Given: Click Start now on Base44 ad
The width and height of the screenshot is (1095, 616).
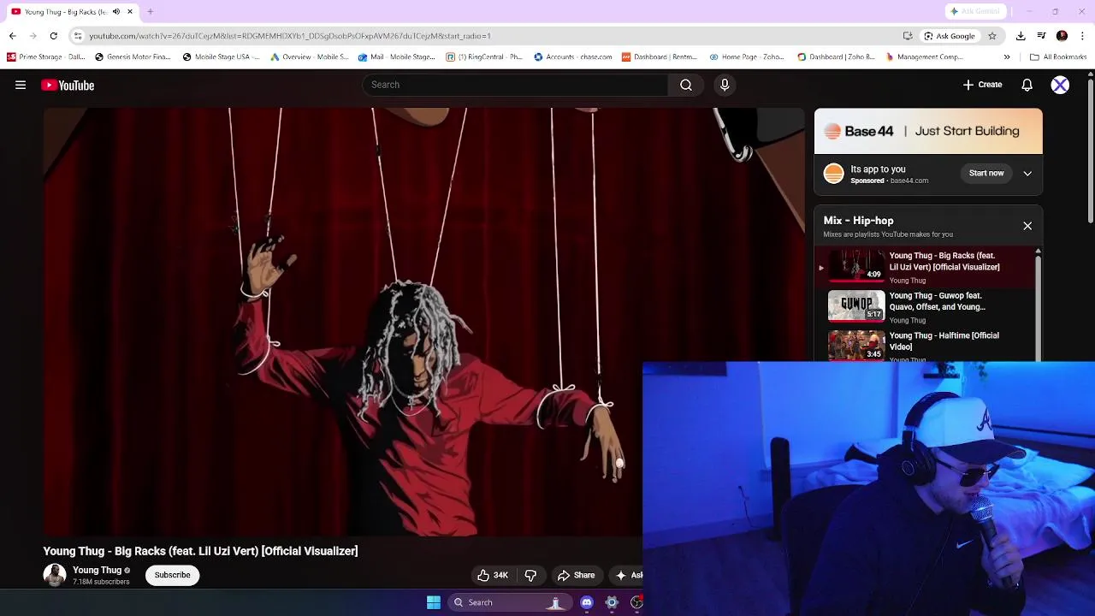Looking at the screenshot, I should [x=986, y=173].
